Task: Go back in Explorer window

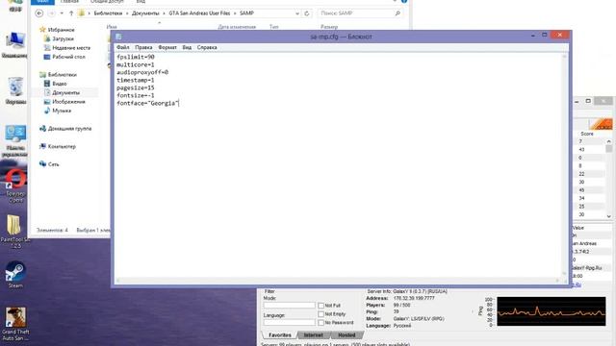Action: (x=39, y=13)
